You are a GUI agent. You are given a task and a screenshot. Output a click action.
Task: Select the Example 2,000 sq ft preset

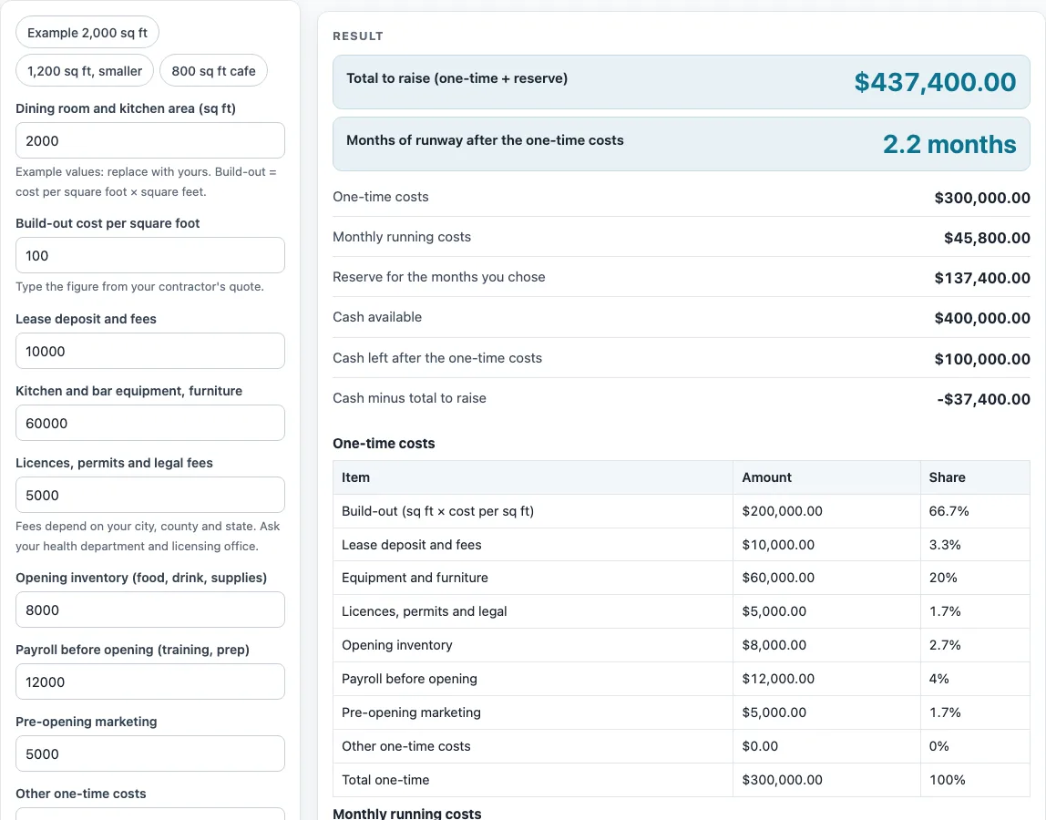(x=87, y=33)
